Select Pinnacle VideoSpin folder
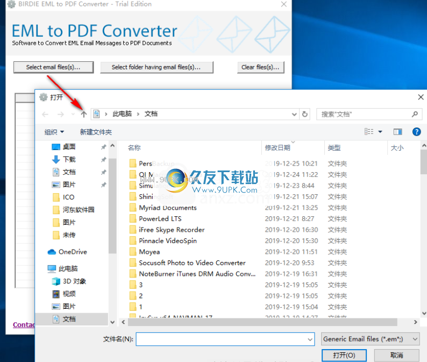Screen dimensions: 427x362 tap(168, 241)
